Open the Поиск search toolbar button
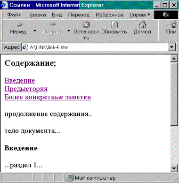 tap(171, 28)
